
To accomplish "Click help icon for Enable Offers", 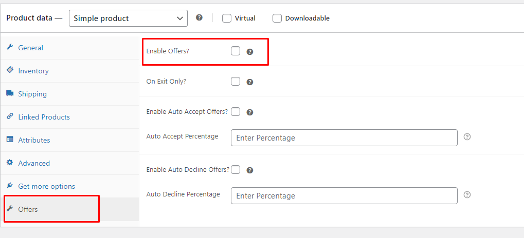I will [249, 52].
